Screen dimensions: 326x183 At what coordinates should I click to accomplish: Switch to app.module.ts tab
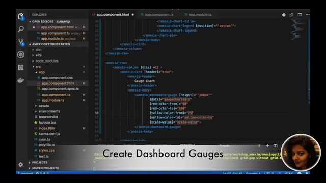coord(198,15)
